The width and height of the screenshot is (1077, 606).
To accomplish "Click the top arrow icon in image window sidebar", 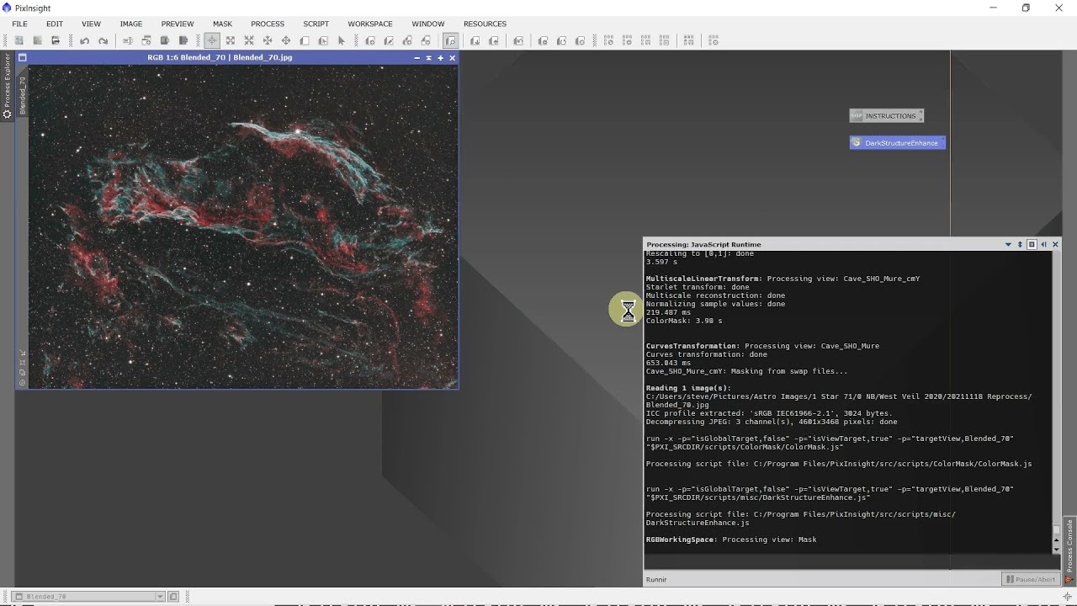I will [22, 353].
